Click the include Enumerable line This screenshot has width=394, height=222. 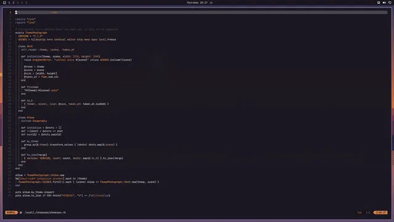(x=34, y=121)
